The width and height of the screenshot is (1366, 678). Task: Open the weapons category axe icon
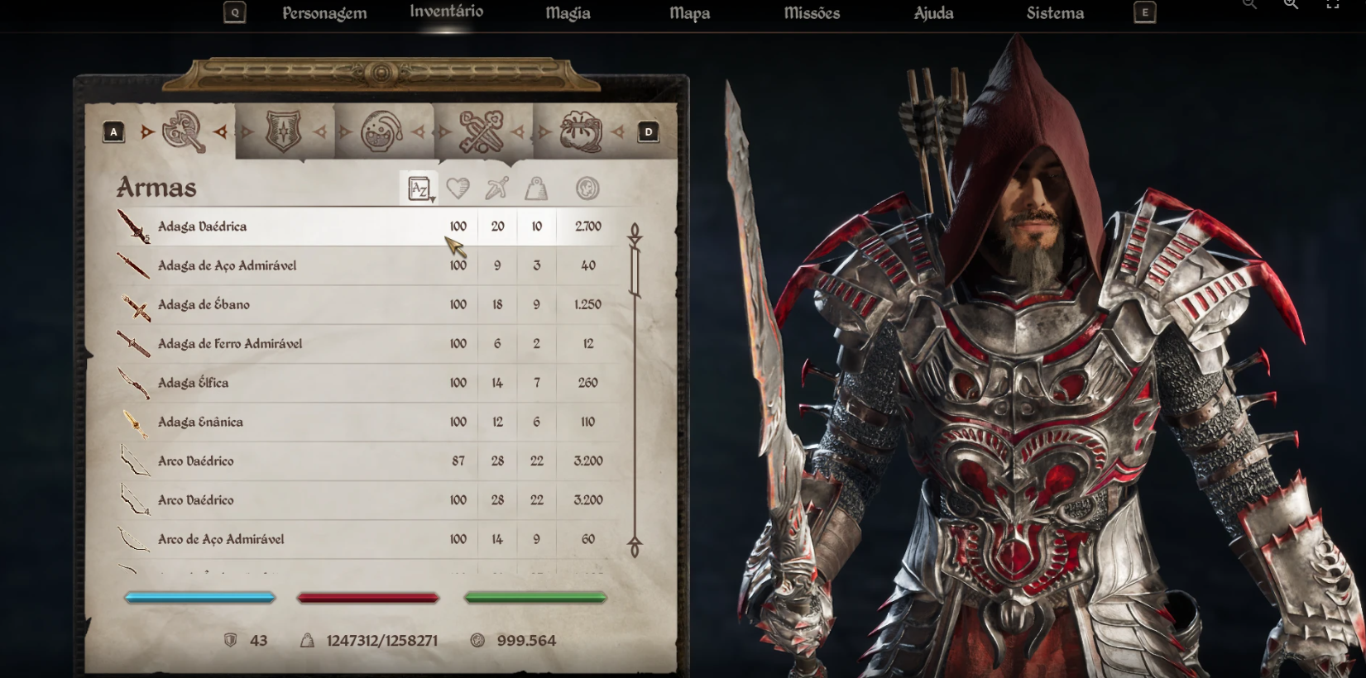pyautogui.click(x=184, y=131)
